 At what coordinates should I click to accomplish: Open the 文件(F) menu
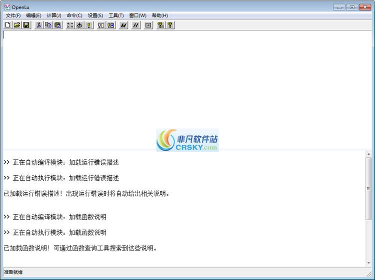point(13,15)
